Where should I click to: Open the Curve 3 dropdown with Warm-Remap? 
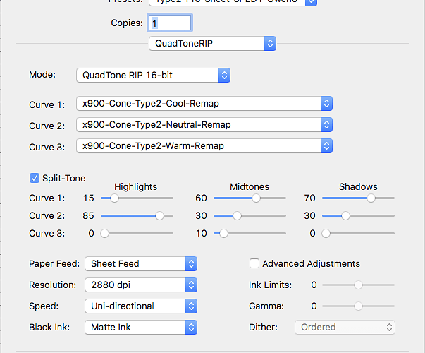coord(204,146)
